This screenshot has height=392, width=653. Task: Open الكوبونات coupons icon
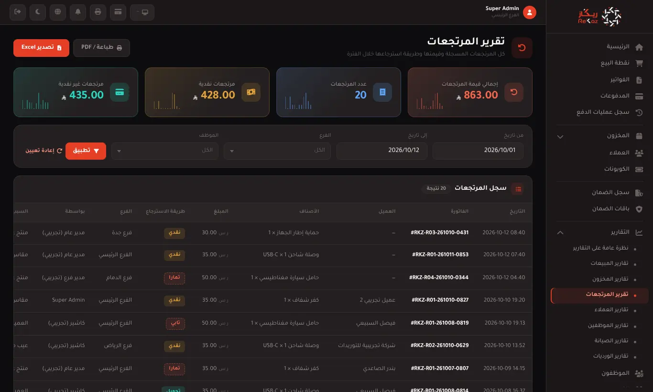tap(639, 169)
